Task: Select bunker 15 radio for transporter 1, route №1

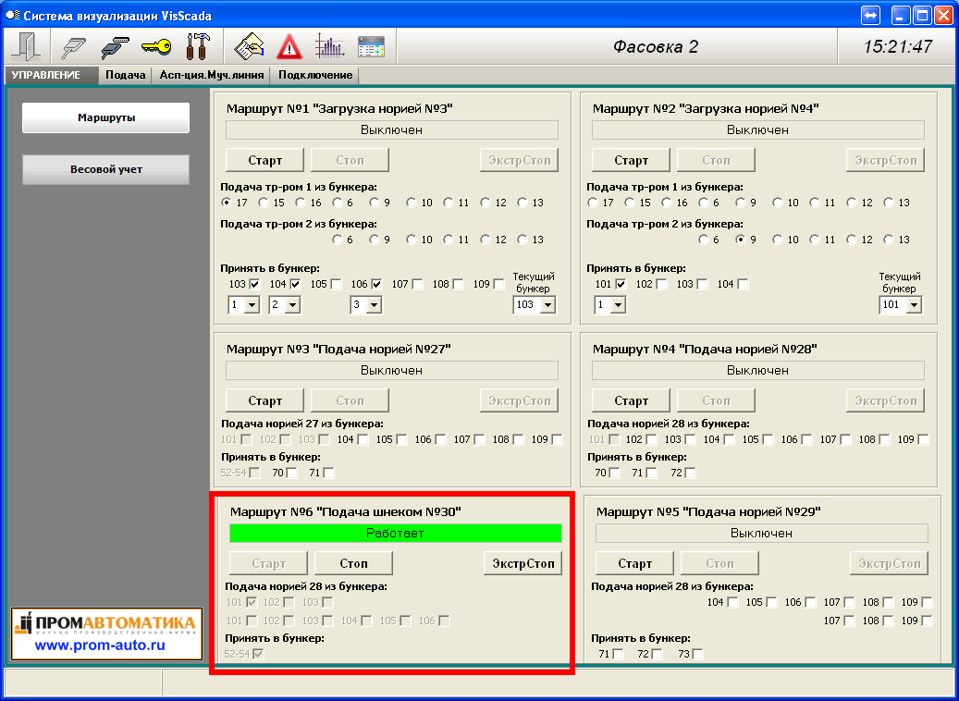Action: pos(264,203)
